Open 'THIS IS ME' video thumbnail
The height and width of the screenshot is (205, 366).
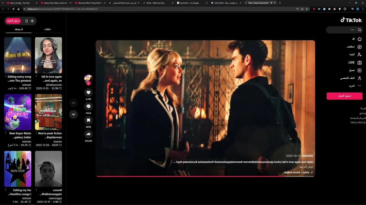click(x=18, y=55)
